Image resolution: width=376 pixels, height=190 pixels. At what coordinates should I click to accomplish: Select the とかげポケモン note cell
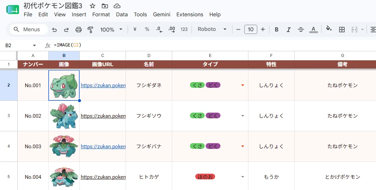click(x=342, y=177)
